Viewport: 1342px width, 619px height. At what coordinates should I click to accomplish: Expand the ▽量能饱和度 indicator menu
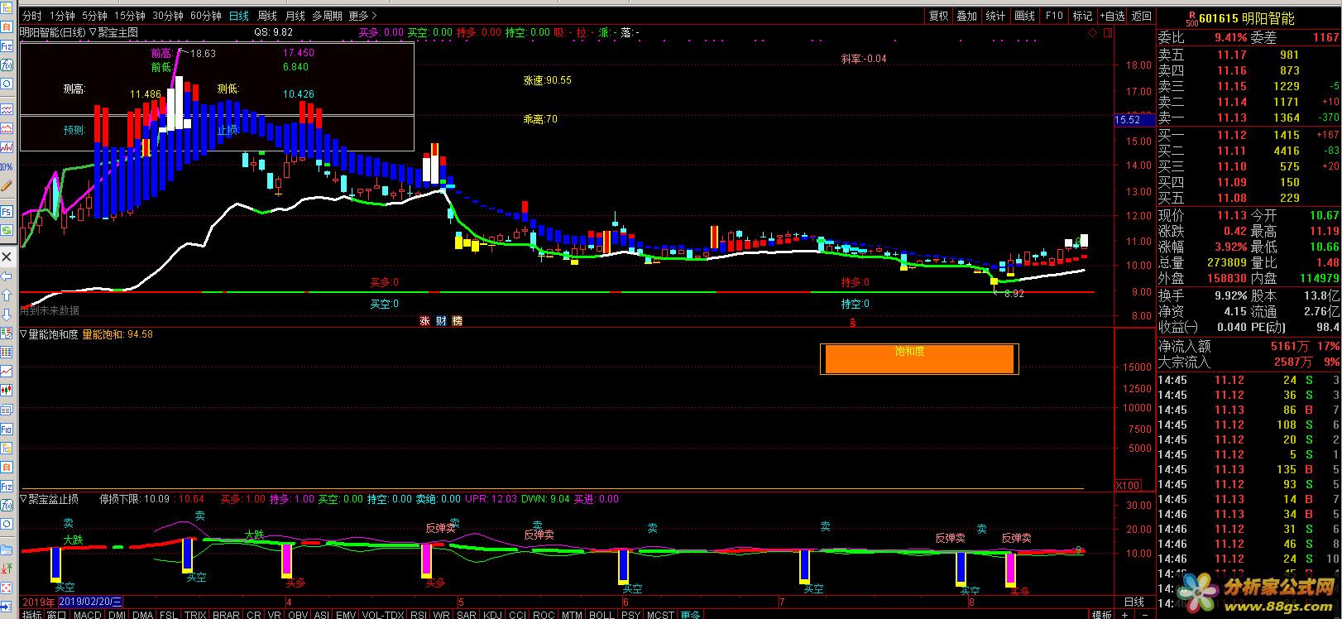coord(49,334)
